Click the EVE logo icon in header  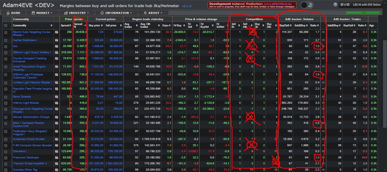345,5
